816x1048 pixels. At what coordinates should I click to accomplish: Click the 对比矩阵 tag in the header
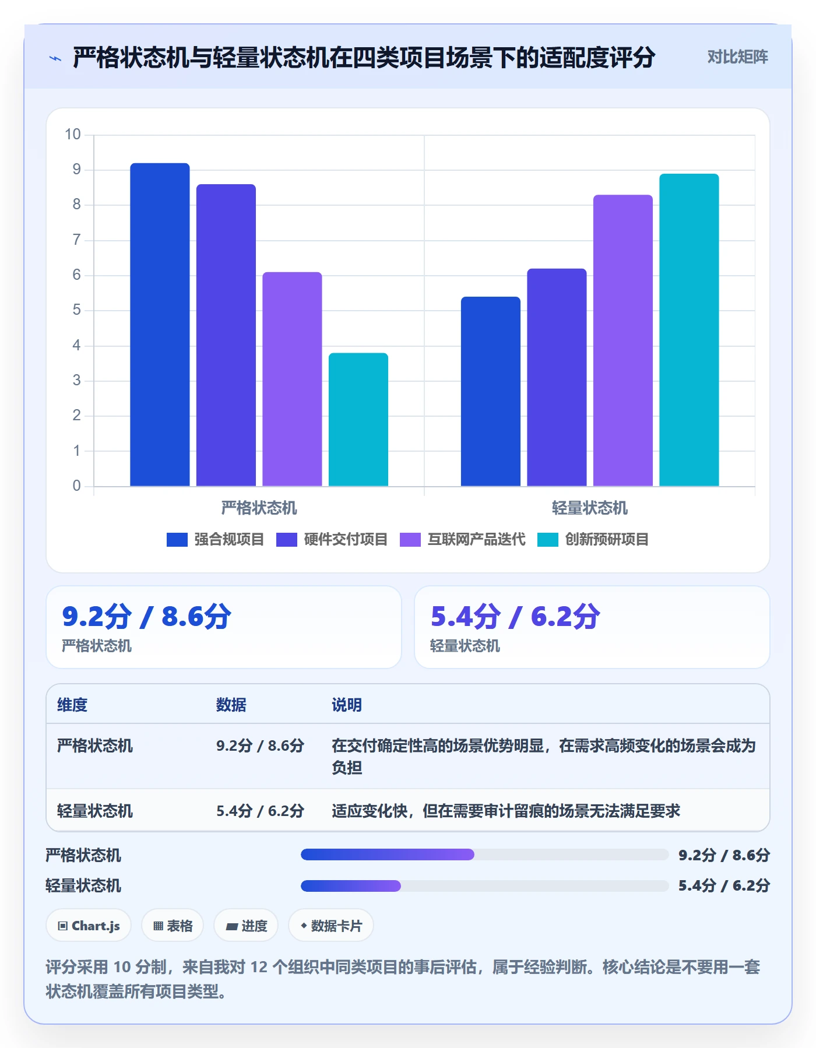click(737, 57)
